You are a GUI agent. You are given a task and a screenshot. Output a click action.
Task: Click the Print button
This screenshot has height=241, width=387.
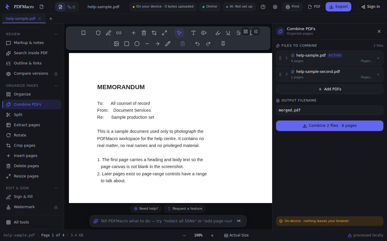[x=292, y=7]
